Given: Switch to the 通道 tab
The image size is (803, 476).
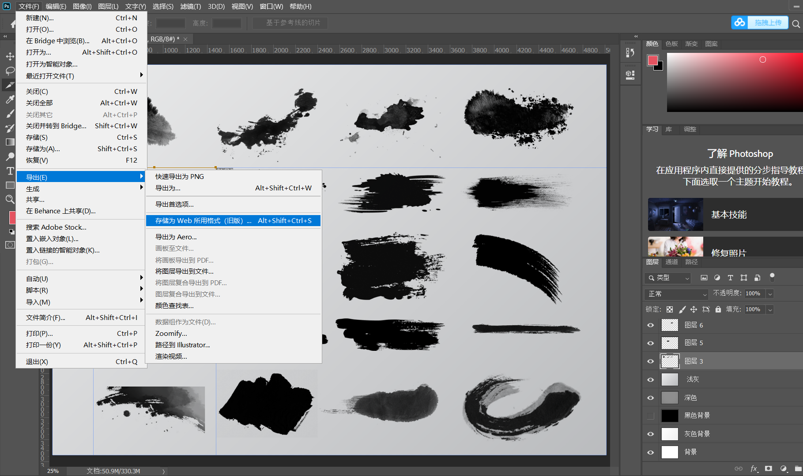Looking at the screenshot, I should click(x=671, y=262).
